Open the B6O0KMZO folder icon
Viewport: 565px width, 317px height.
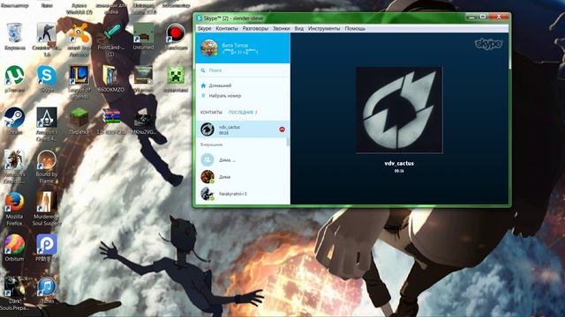pos(110,76)
